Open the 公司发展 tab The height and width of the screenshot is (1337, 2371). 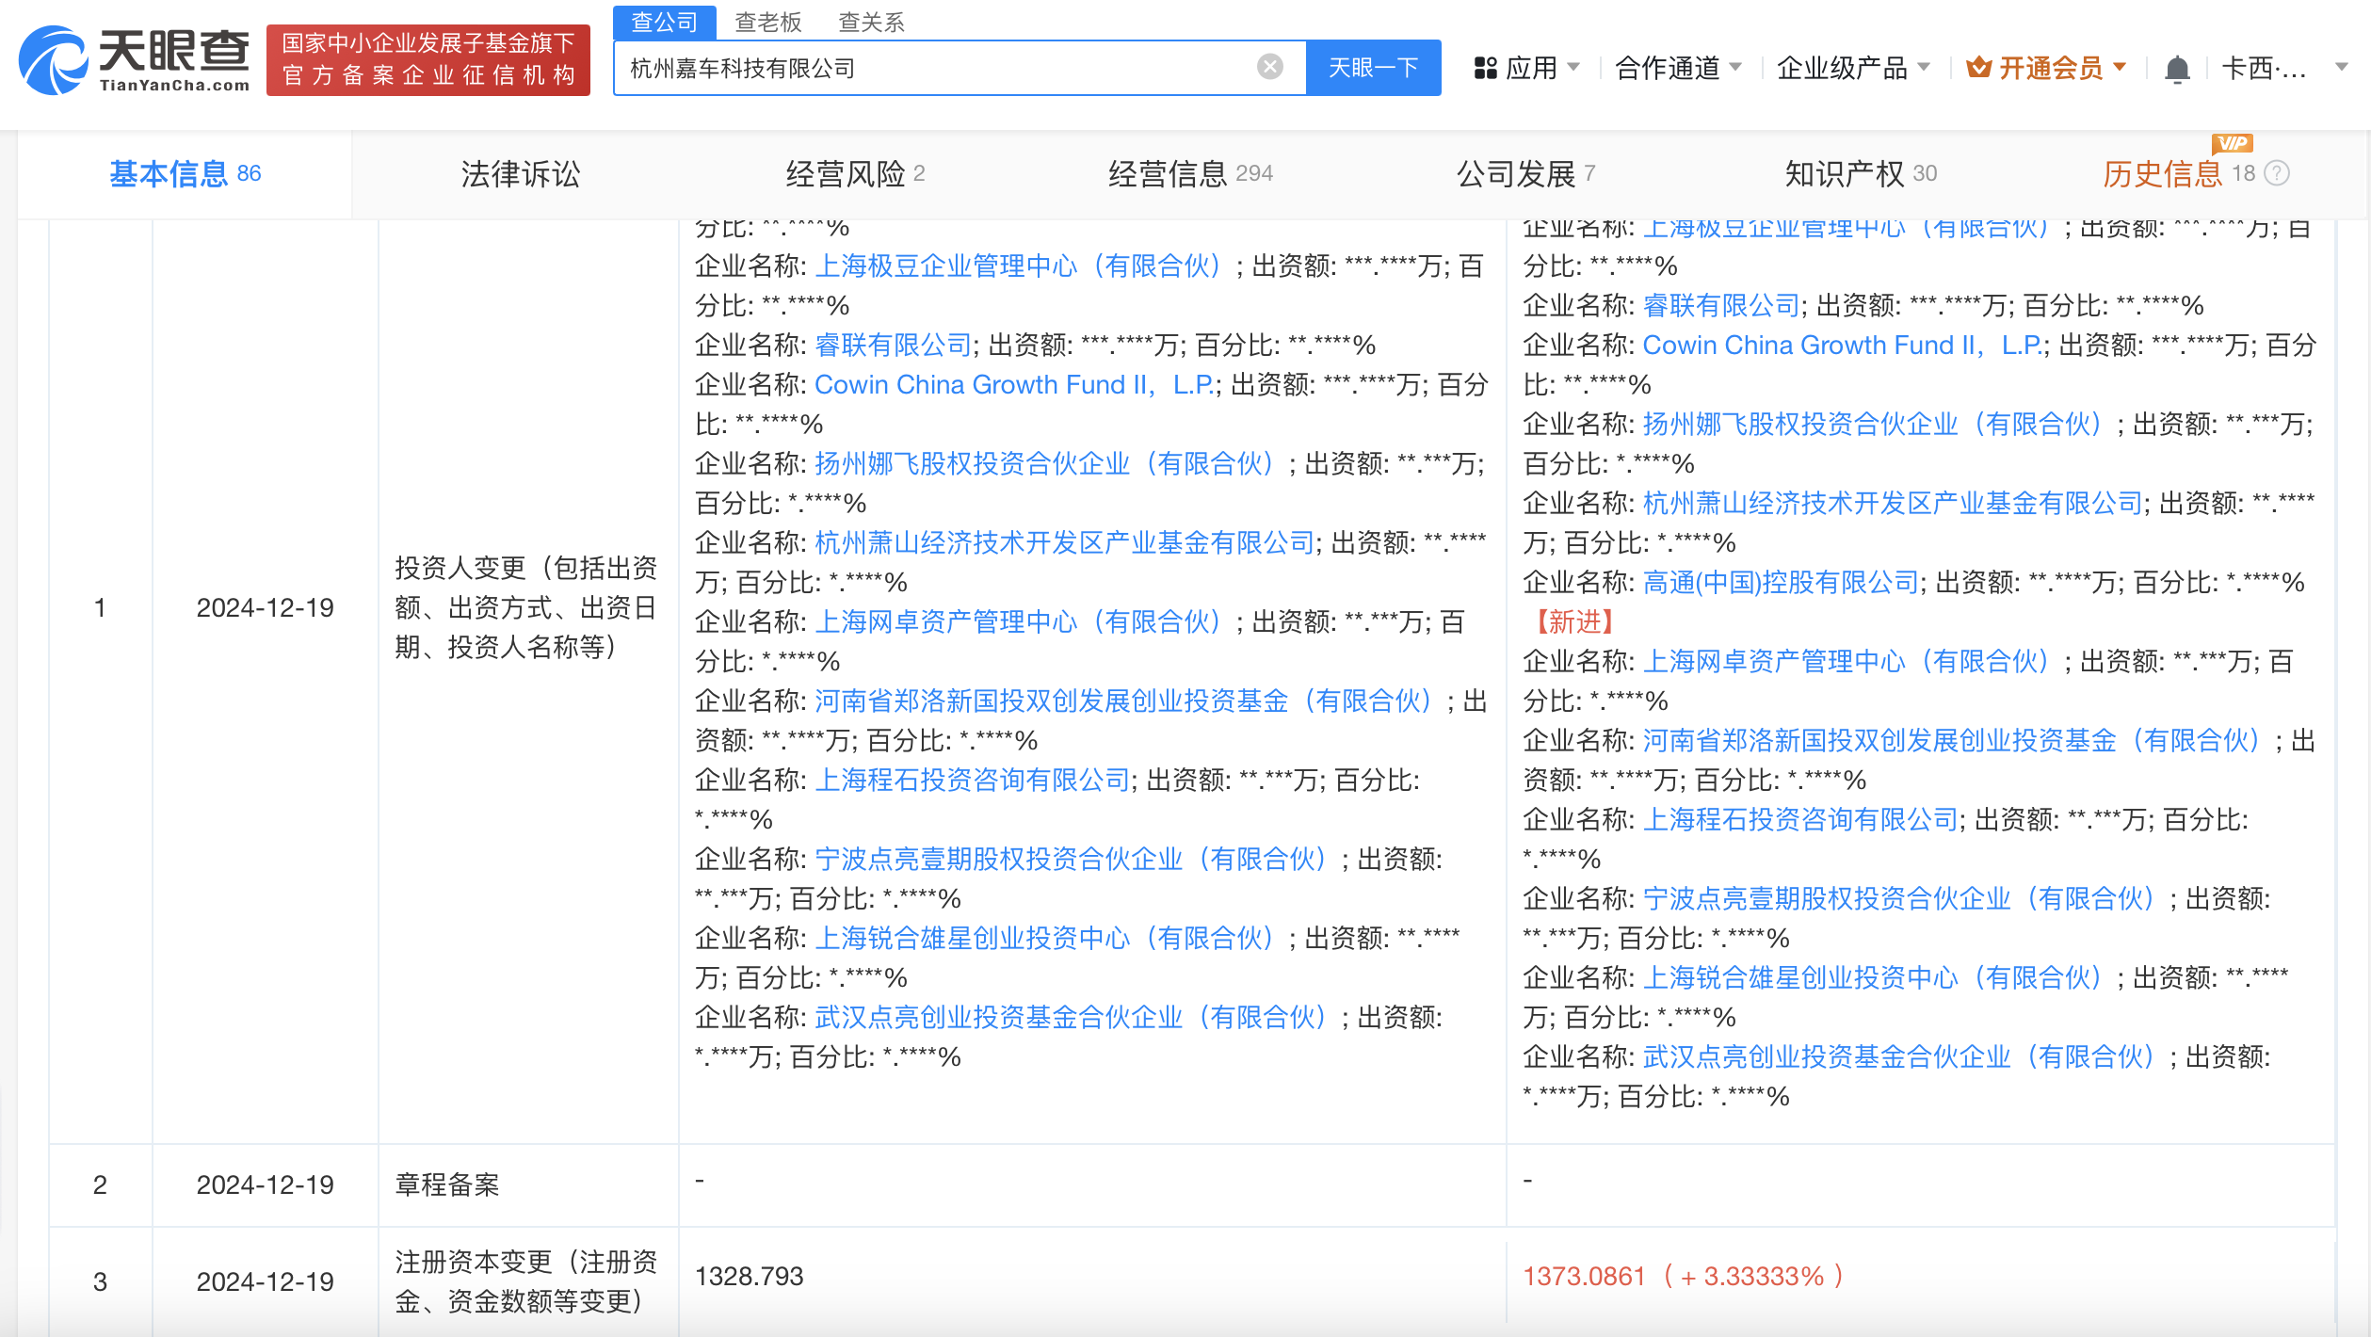coord(1525,174)
